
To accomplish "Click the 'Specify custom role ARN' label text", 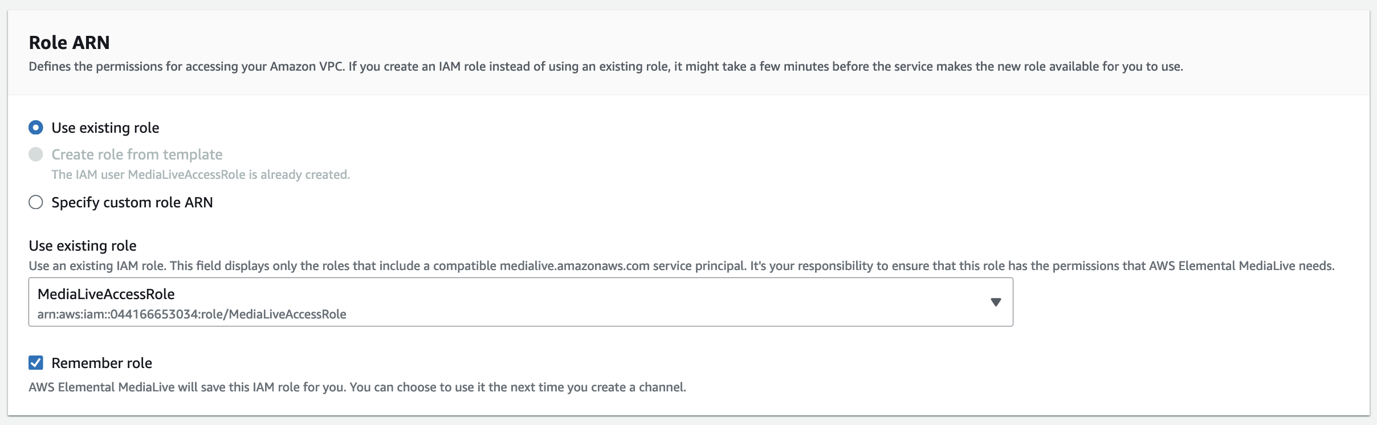I will coord(132,202).
